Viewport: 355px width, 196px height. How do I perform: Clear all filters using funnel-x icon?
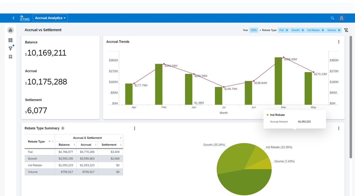click(x=346, y=30)
